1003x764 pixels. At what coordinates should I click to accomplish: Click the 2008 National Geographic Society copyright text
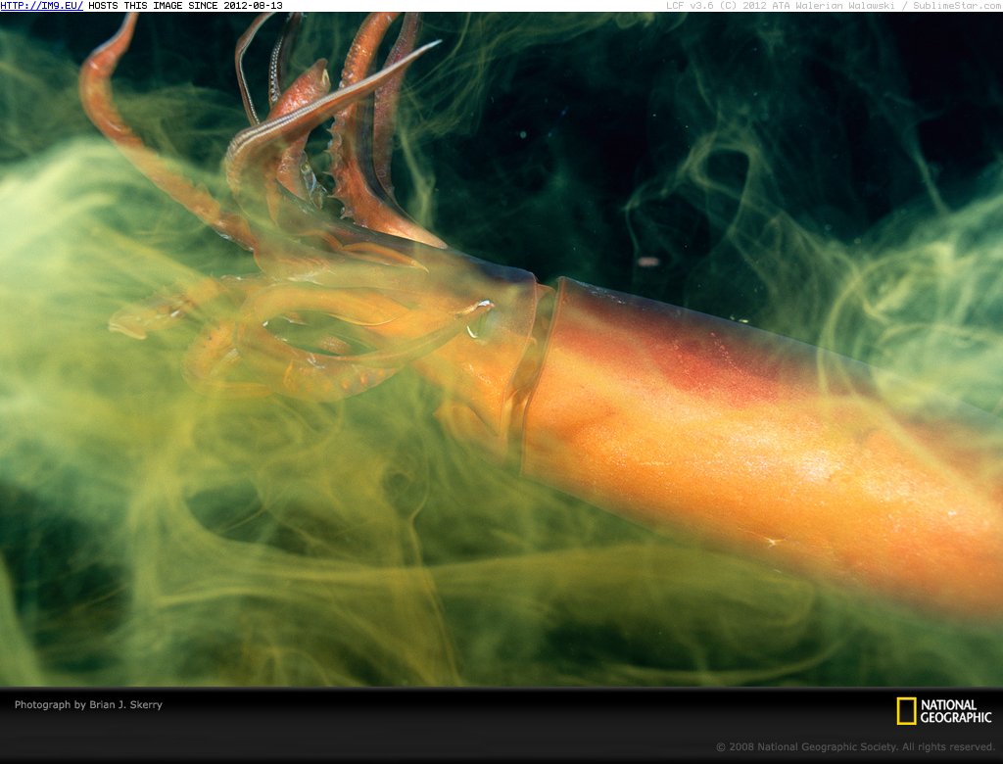click(x=855, y=746)
